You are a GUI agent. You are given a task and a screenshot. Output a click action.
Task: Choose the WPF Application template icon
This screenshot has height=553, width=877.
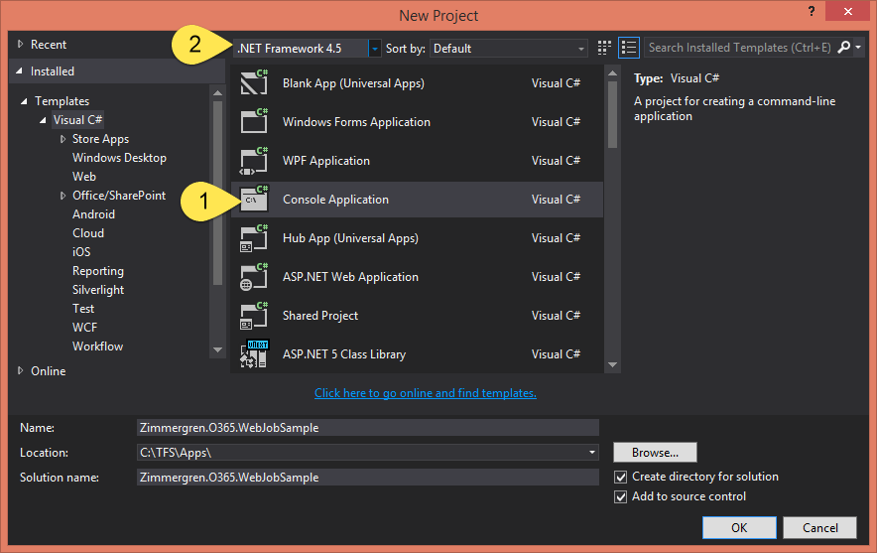click(255, 161)
